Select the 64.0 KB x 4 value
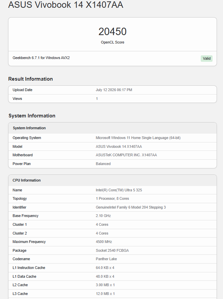Image resolution: width=223 pixels, height=299 pixels. 105,268
